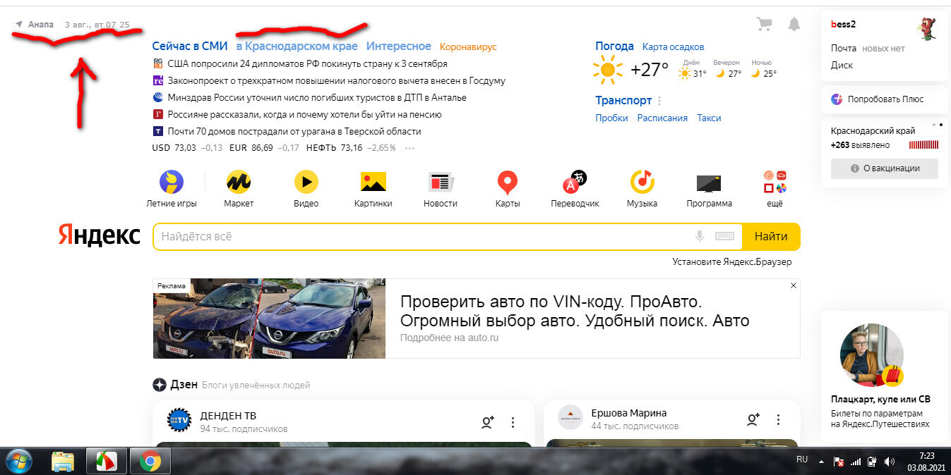Open the Музыка service icon
The width and height of the screenshot is (951, 475).
642,183
